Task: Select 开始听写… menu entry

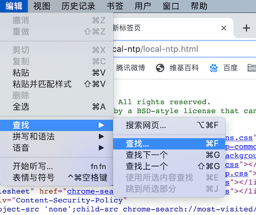Action: pyautogui.click(x=56, y=166)
